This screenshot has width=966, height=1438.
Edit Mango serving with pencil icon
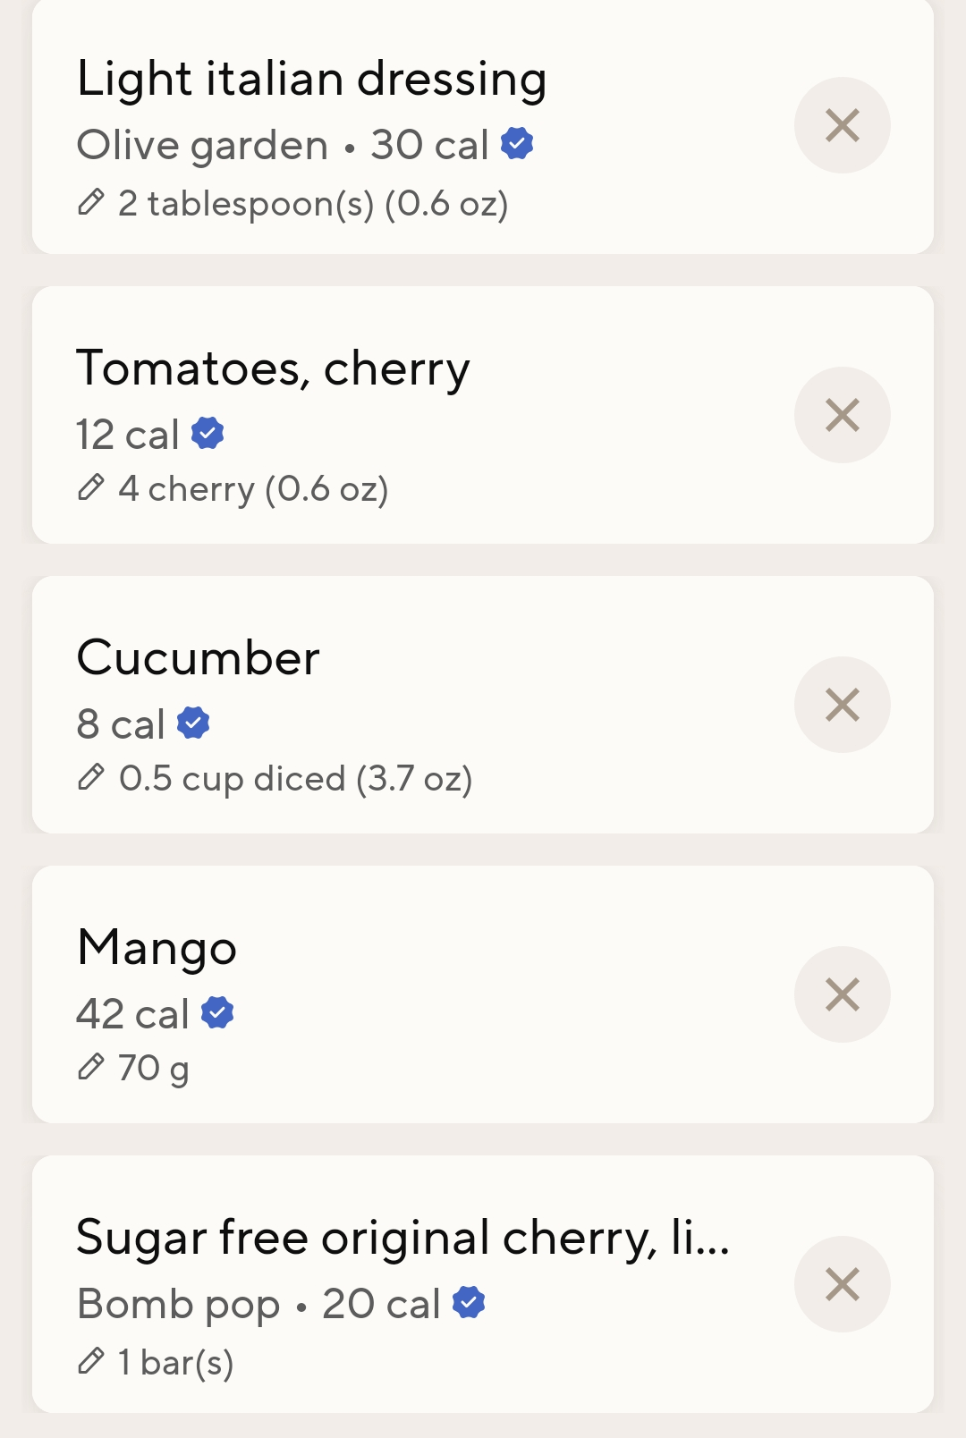tap(91, 1067)
